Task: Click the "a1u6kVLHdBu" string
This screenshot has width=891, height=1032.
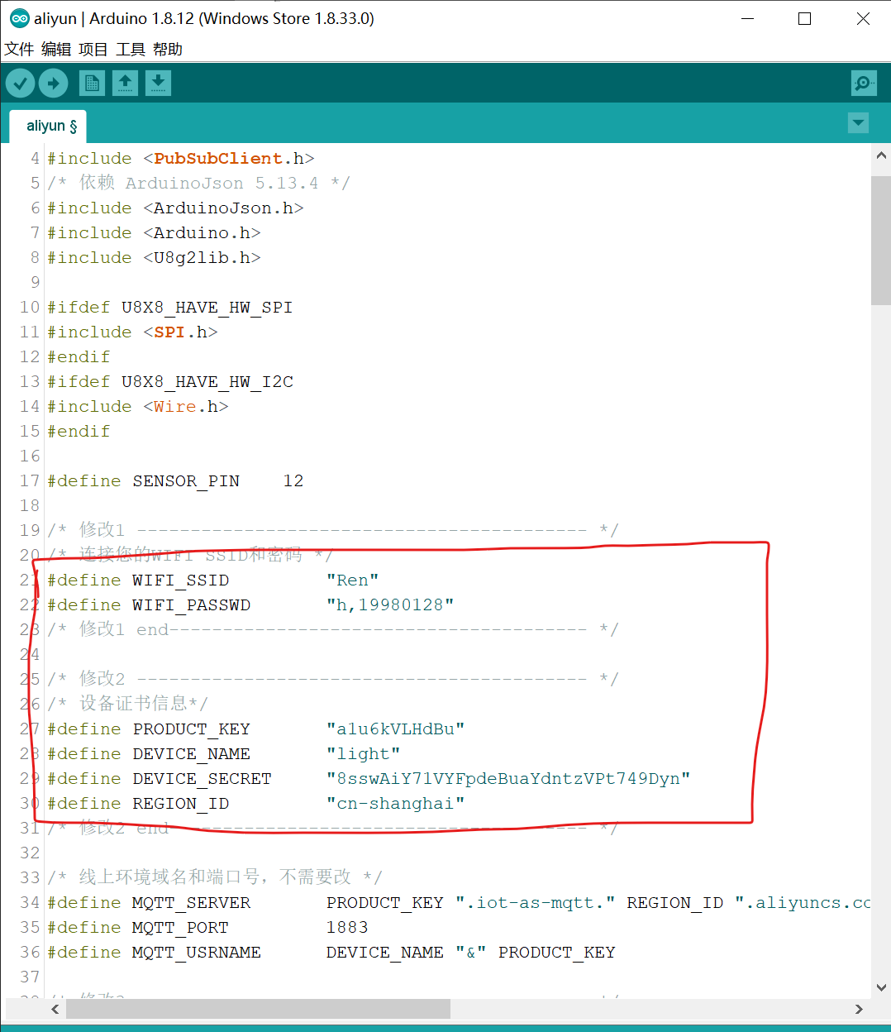Action: [396, 729]
